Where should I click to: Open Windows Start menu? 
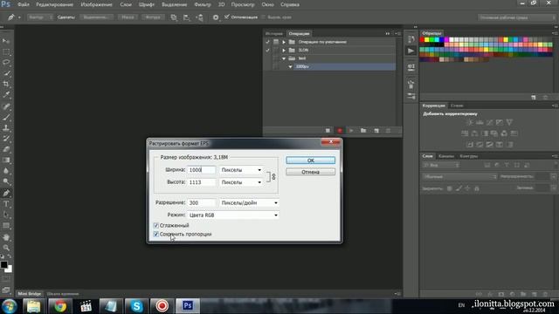[x=10, y=306]
